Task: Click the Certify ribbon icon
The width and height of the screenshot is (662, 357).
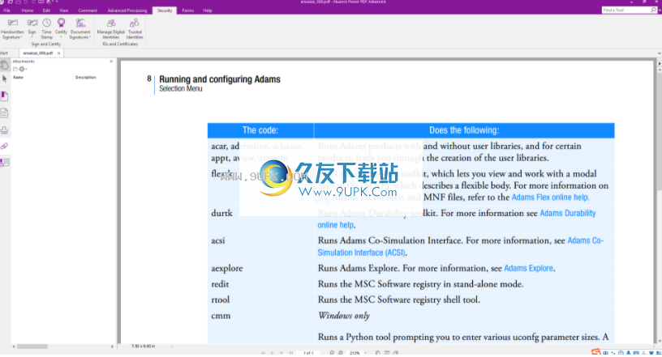Action: 61,23
